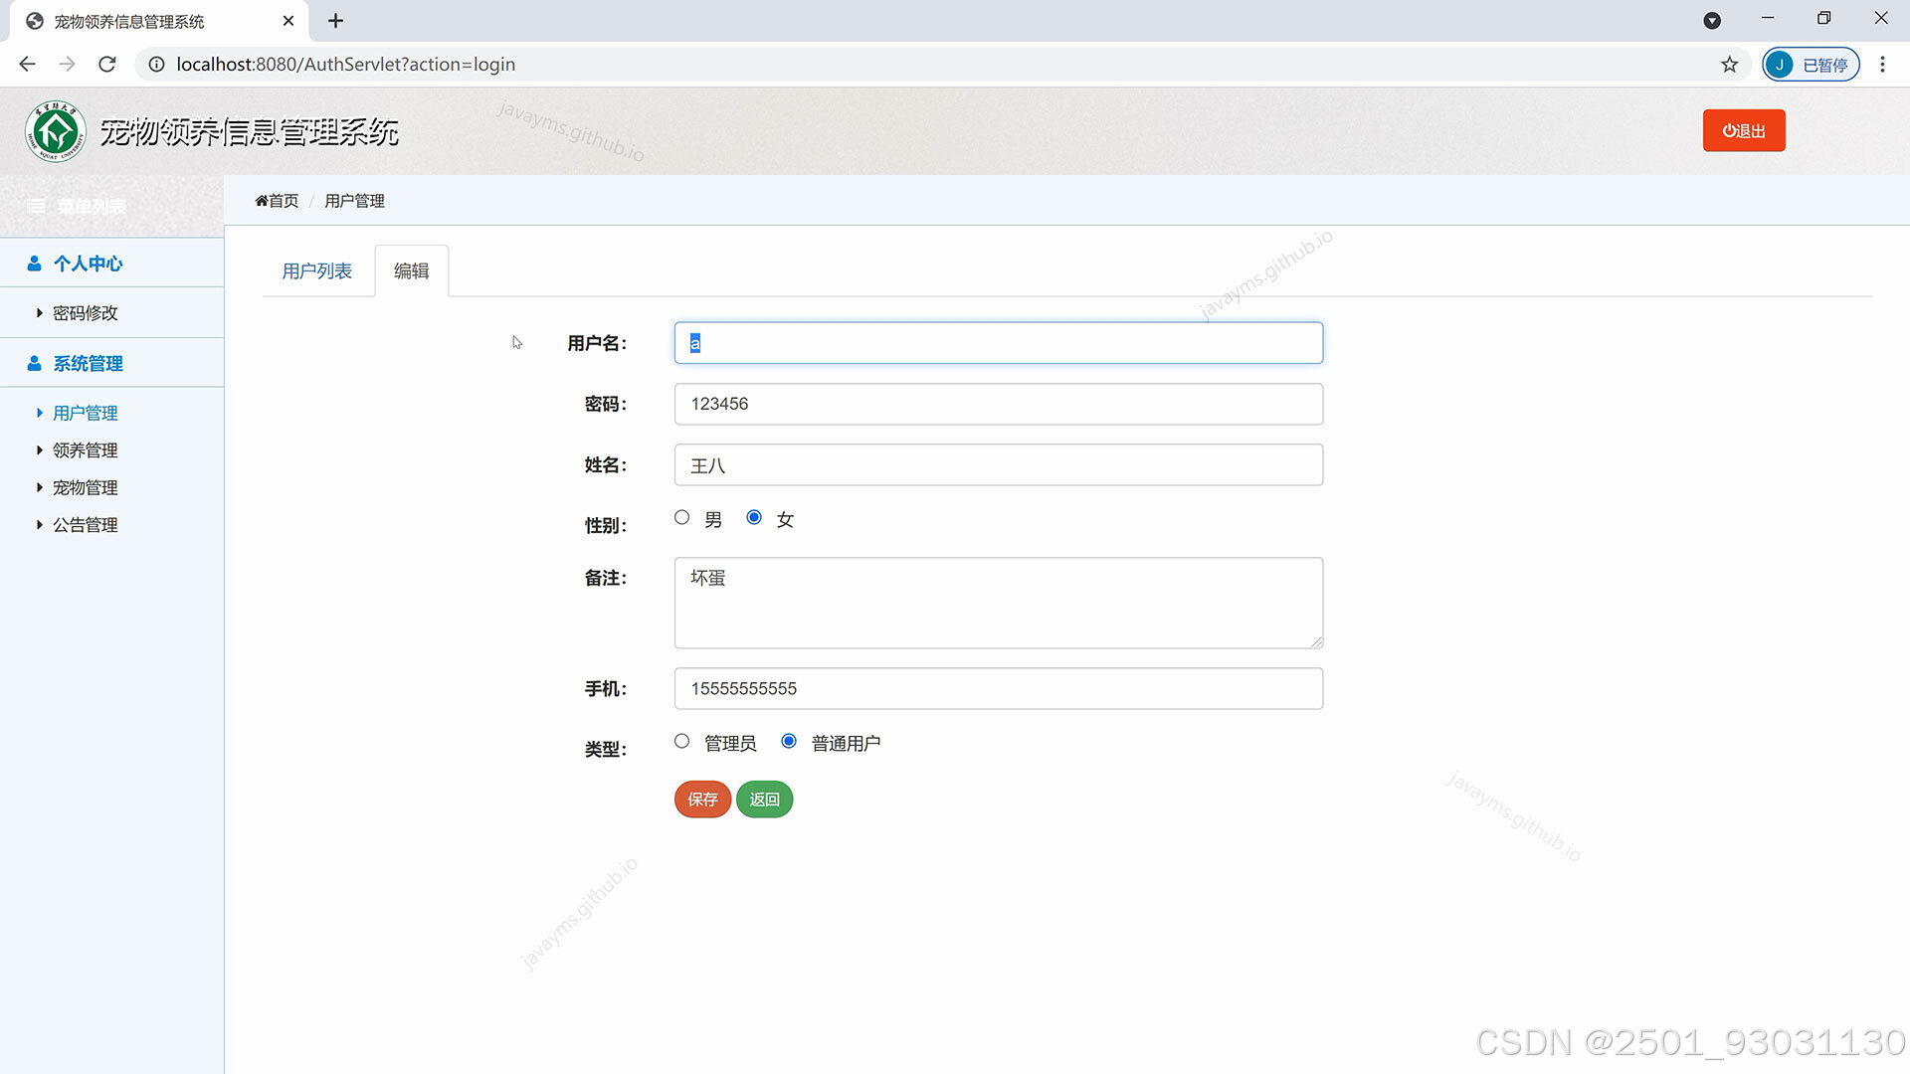Screen dimensions: 1910x1074
Task: Choose 普通用户 user type radio
Action: pyautogui.click(x=789, y=741)
